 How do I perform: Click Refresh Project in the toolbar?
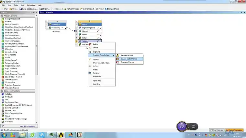tap(72, 9)
